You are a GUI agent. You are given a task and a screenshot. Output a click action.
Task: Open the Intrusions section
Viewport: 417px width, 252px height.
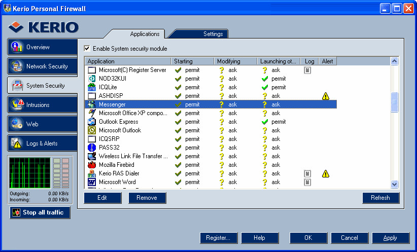pos(42,105)
